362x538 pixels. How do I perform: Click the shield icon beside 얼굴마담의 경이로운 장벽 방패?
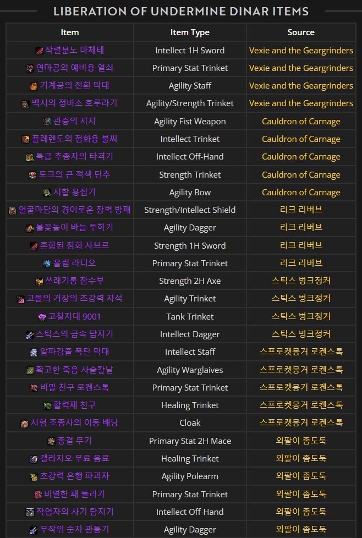pyautogui.click(x=12, y=210)
